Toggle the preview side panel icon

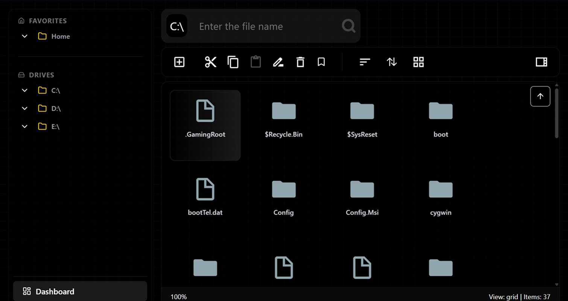point(541,62)
